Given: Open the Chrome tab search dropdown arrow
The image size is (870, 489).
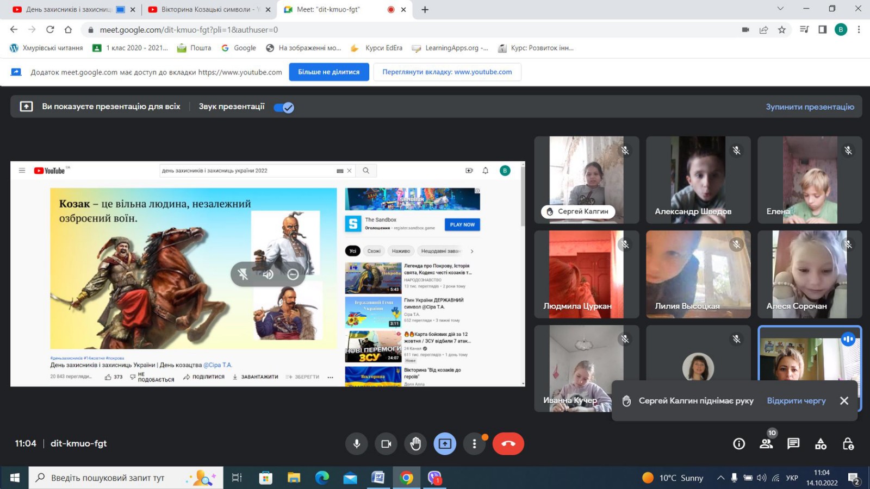Looking at the screenshot, I should [x=780, y=9].
